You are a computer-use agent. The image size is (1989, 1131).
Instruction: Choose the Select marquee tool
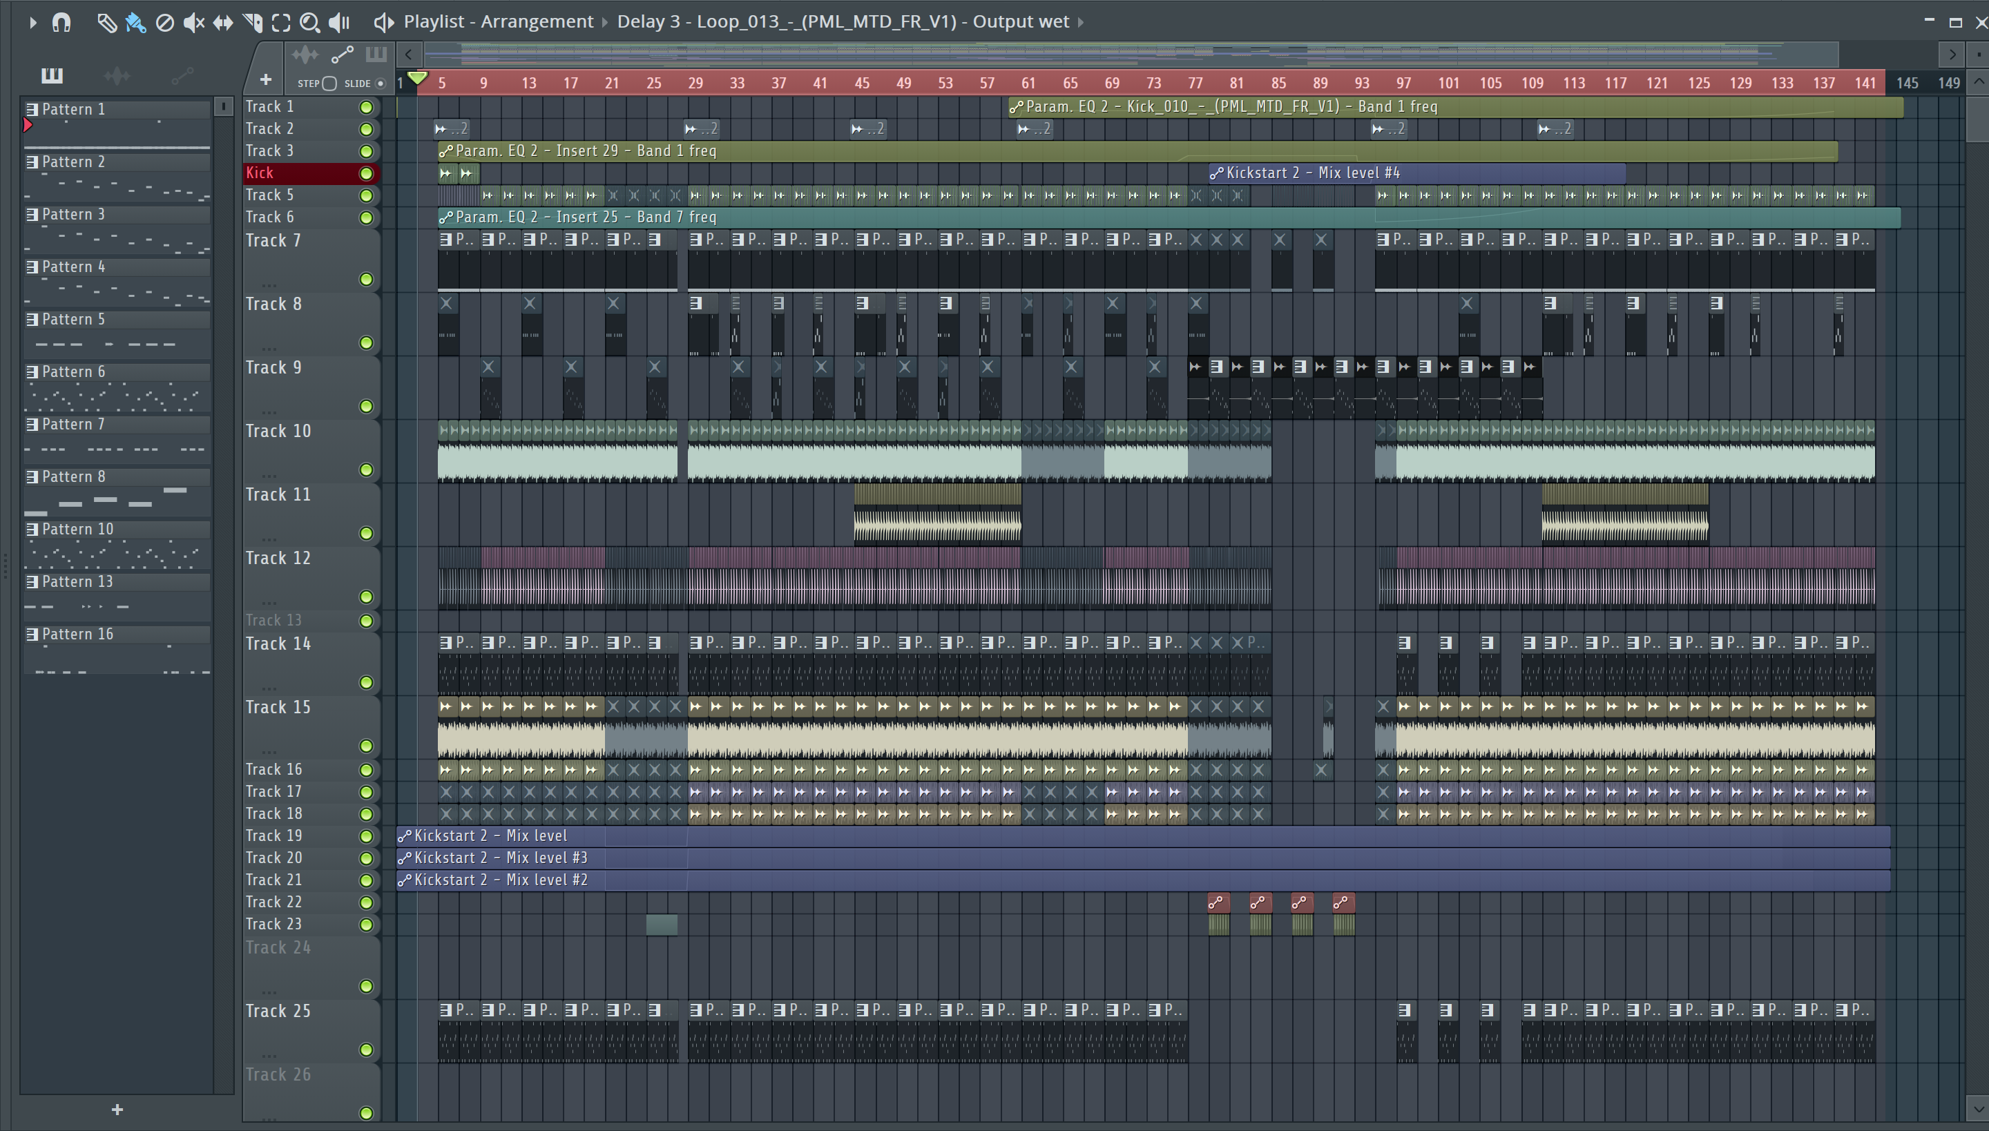[x=281, y=23]
